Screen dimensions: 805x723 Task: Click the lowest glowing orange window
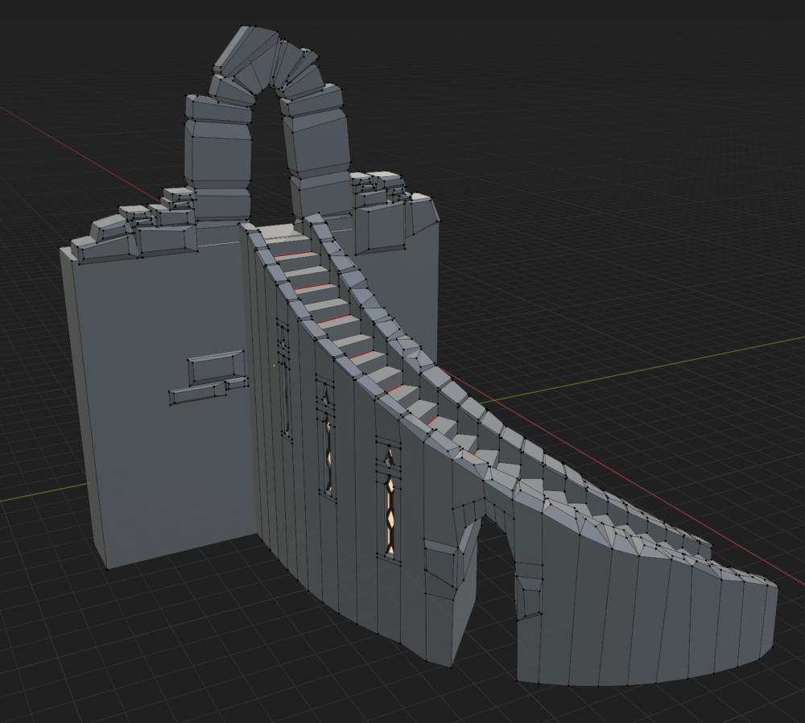pyautogui.click(x=390, y=515)
